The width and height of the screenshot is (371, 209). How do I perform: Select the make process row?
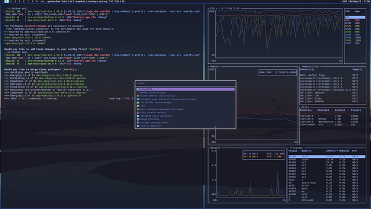pyautogui.click(x=327, y=188)
